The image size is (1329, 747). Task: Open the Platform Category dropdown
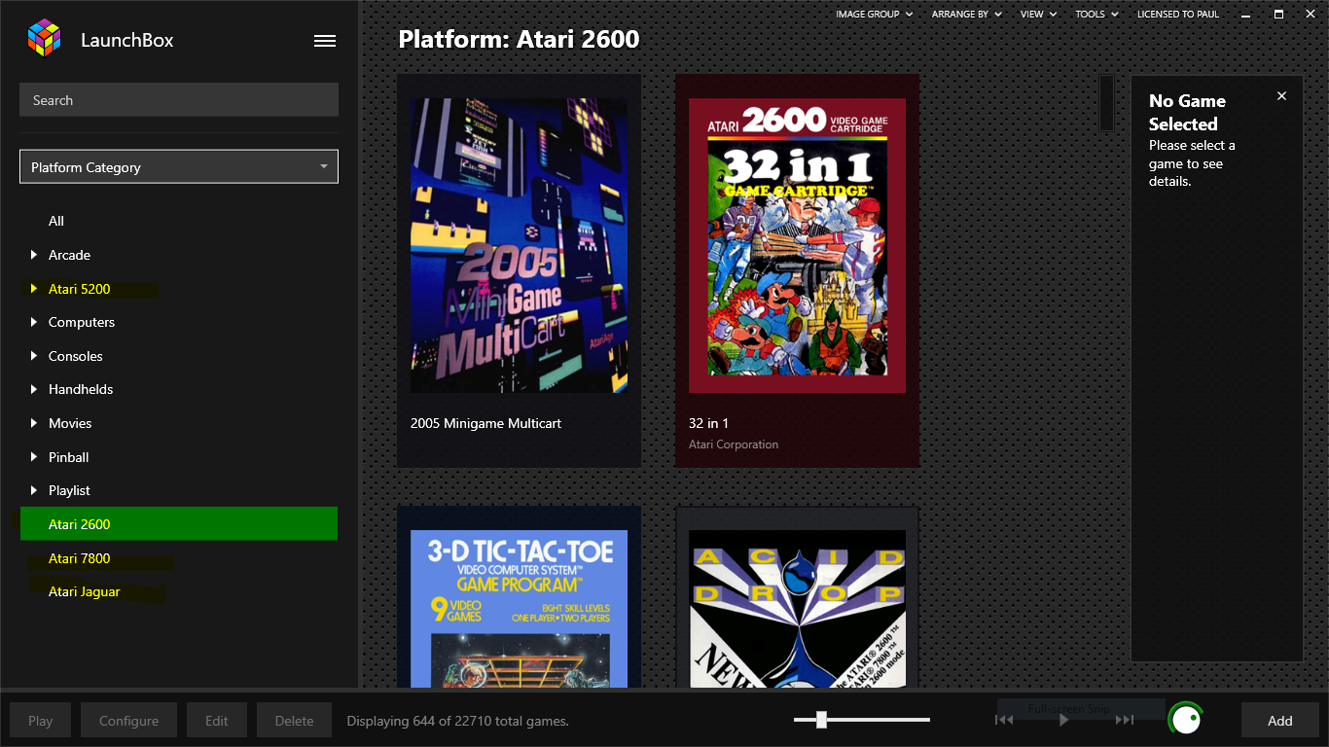point(179,166)
